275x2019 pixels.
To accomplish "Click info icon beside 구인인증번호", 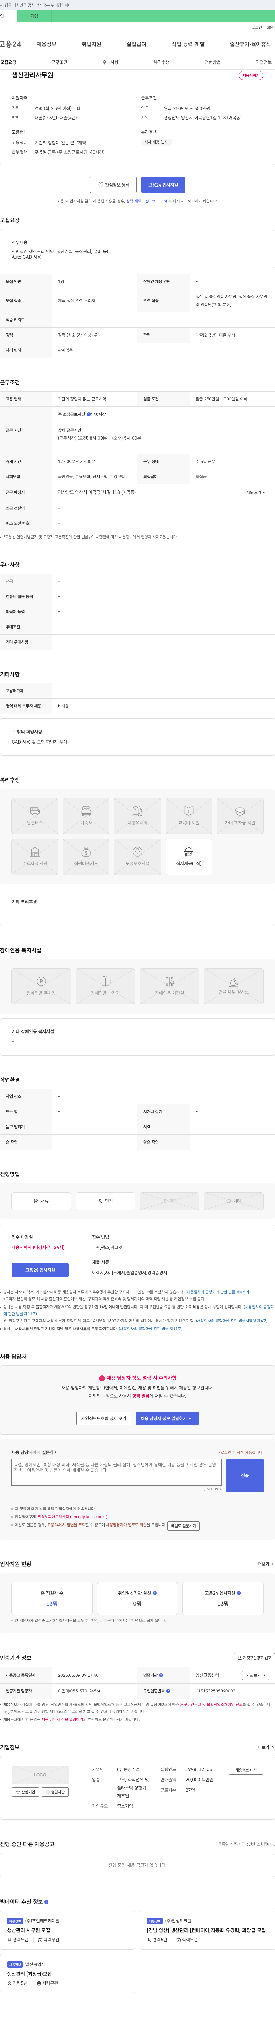I will (x=168, y=1690).
